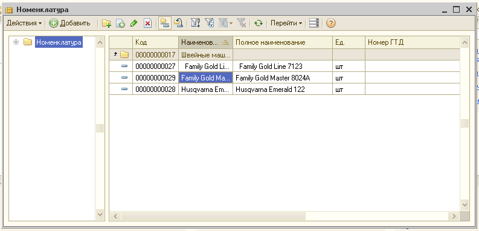This screenshot has width=479, height=231.
Task: Click the red X delete mark icon
Action: 148,23
